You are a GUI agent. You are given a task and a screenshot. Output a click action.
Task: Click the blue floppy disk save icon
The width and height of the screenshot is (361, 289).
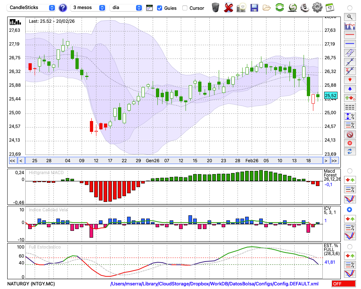pyautogui.click(x=254, y=8)
